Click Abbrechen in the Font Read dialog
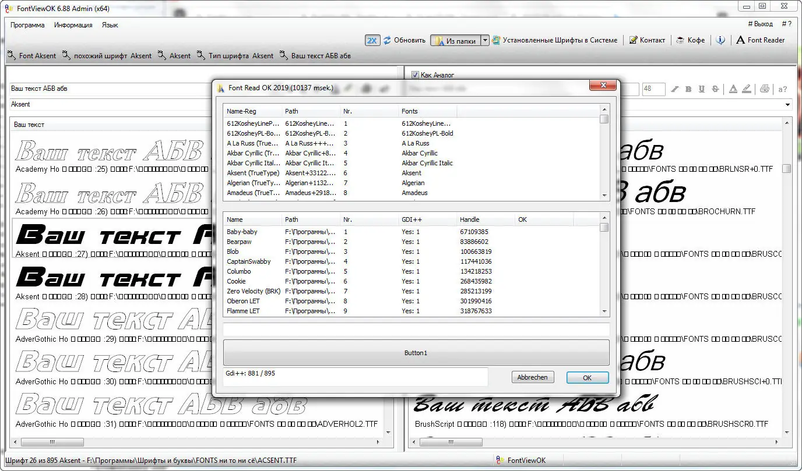 [532, 377]
